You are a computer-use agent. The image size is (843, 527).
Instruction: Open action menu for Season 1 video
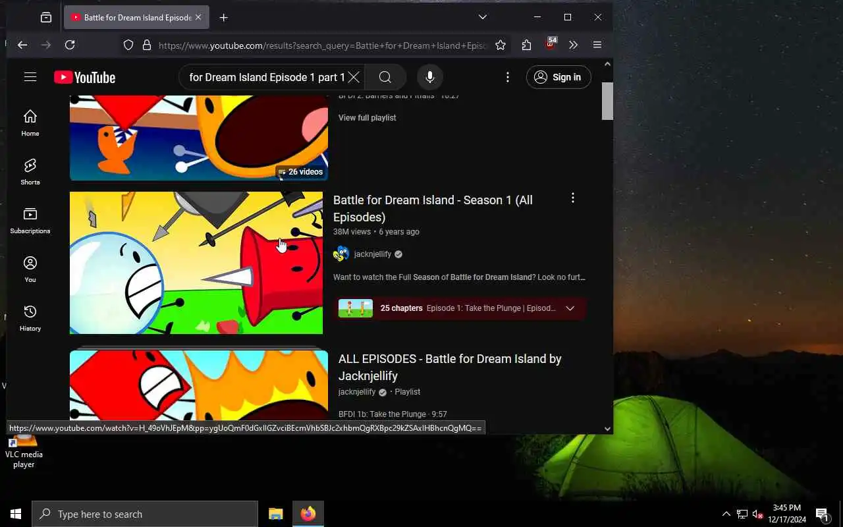pyautogui.click(x=573, y=198)
